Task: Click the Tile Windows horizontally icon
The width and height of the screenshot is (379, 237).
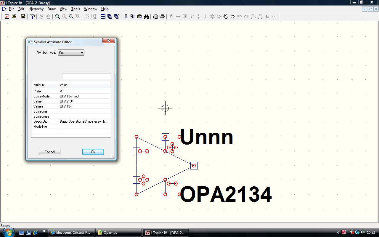Action: [x=103, y=17]
